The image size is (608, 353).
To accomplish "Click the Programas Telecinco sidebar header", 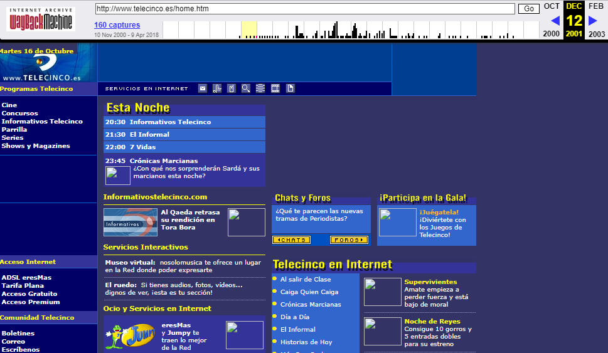I will click(x=36, y=89).
